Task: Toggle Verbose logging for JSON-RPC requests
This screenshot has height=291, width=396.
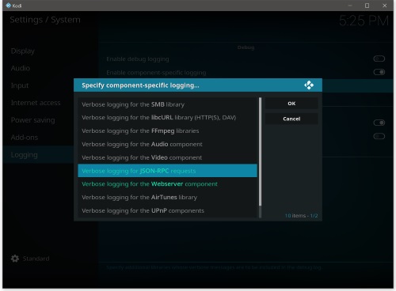Action: [167, 171]
